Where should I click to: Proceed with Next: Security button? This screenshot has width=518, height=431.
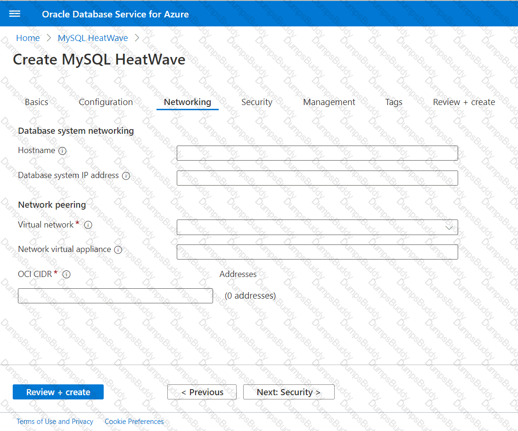pyautogui.click(x=289, y=392)
